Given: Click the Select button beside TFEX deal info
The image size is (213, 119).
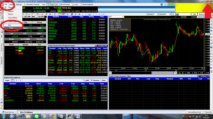Looking at the screenshot, I should 59,11.
